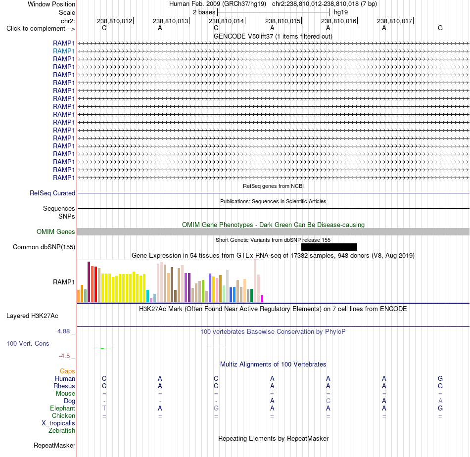
Task: Open the 'GENCODE V50lift37' track title
Action: [x=273, y=36]
